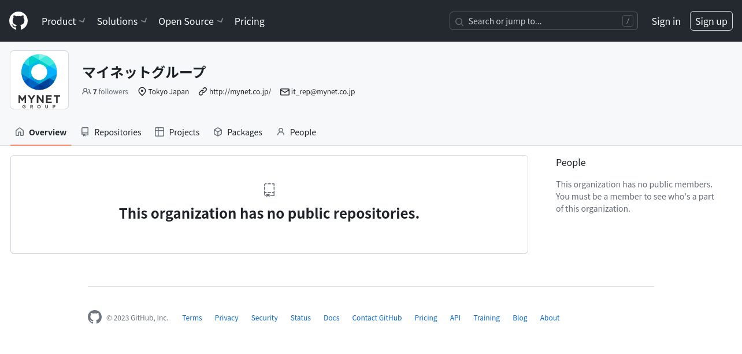
Task: Open the GitHub homepage logo in header
Action: click(x=18, y=21)
